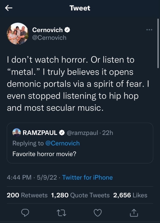This screenshot has height=223, width=160.
Task: Open the three-dot more options menu
Action: [149, 30]
